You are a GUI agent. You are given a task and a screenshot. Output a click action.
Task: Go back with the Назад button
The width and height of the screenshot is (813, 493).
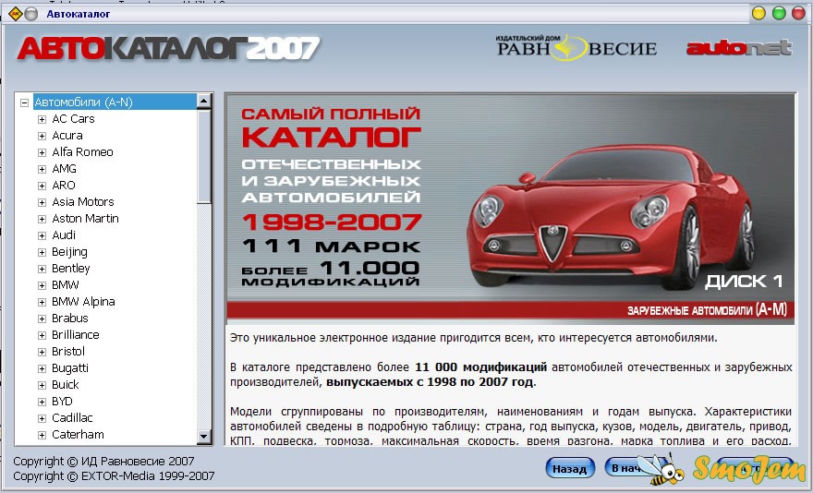point(570,469)
